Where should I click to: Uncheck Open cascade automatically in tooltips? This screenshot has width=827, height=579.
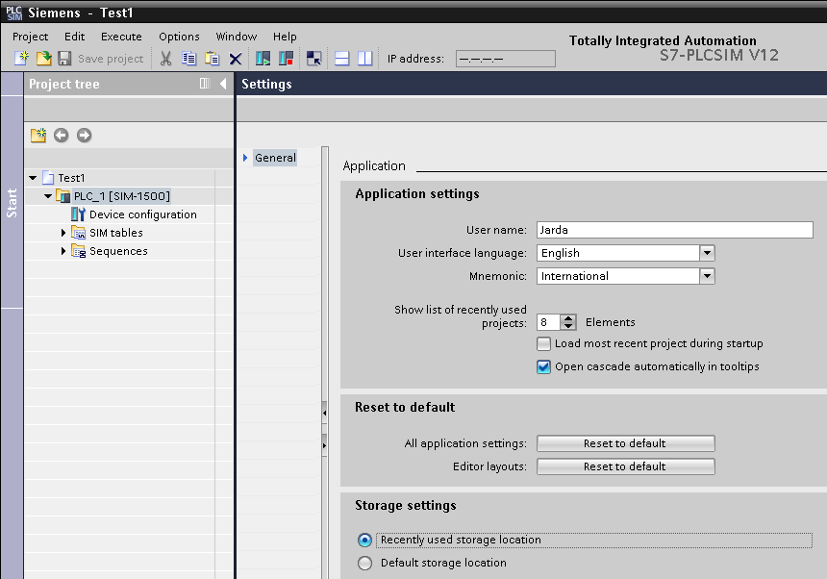click(x=543, y=367)
